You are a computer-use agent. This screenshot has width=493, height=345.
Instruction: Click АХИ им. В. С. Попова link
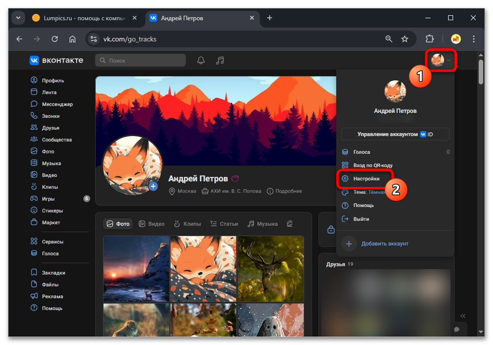coord(231,191)
